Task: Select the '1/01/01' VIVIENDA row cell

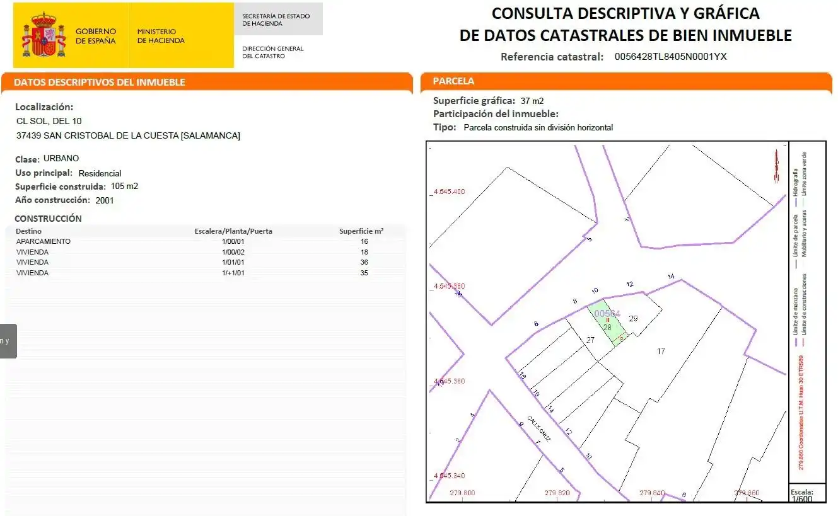Action: [233, 262]
